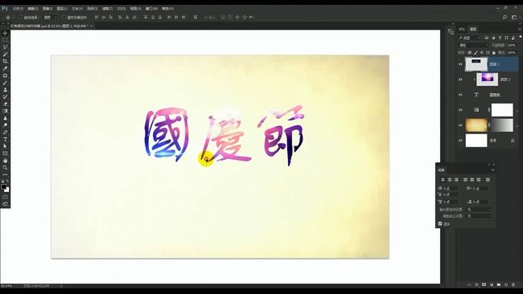Click the Add Layer Mask icon
Viewport: 523px width, 294px height.
coord(484,284)
